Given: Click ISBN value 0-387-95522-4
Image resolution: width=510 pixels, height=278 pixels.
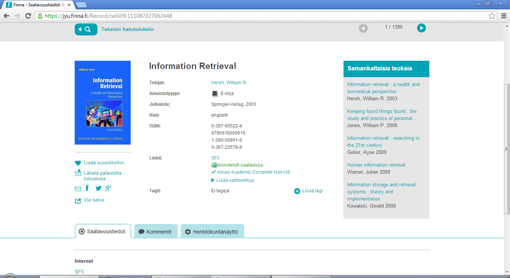Looking at the screenshot, I should coord(227,126).
